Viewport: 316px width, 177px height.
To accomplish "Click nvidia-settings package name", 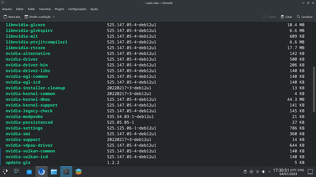I will pos(24,128).
